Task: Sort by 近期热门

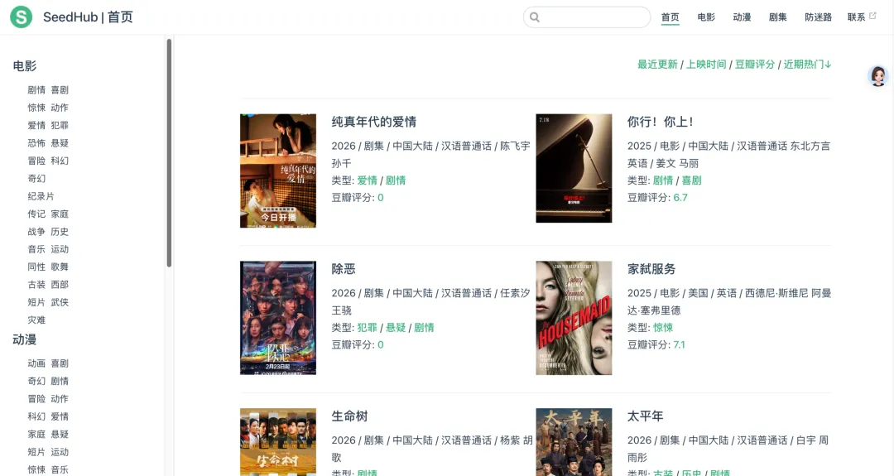Action: click(807, 65)
